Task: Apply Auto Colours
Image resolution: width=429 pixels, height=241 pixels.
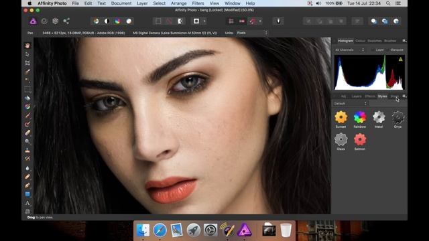Action: [118, 21]
